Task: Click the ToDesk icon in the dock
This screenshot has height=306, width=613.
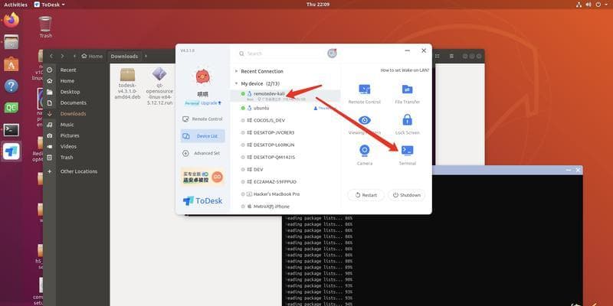Action: (11, 151)
